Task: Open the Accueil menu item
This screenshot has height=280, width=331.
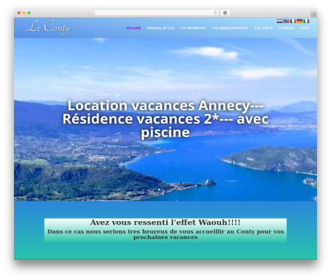Action: coord(134,28)
